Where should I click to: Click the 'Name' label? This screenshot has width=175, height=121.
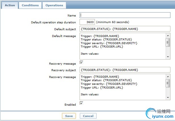[72, 16]
